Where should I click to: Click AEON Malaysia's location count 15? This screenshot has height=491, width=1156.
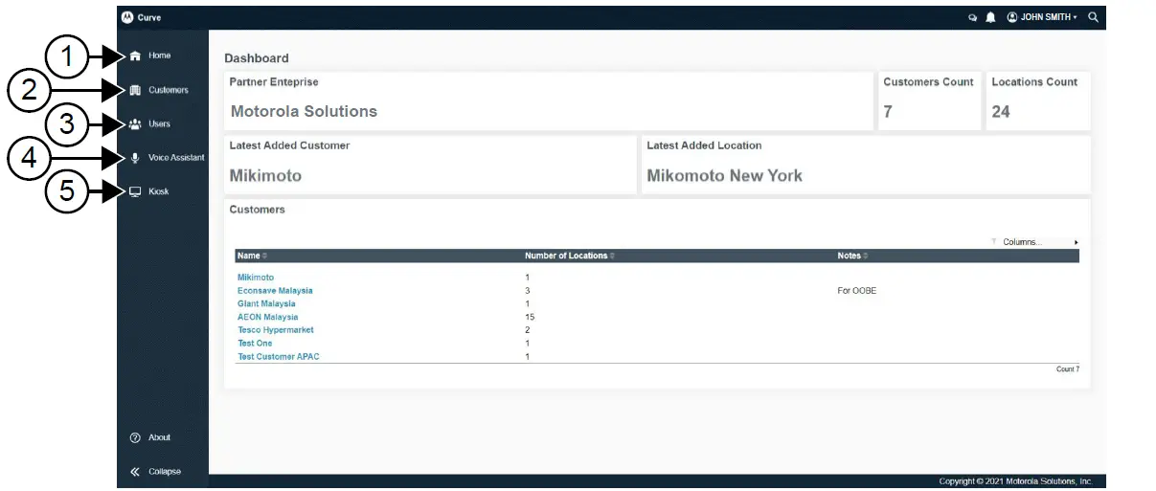click(530, 317)
